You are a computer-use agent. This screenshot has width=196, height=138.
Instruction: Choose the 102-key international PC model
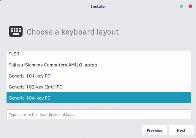[x=99, y=87]
